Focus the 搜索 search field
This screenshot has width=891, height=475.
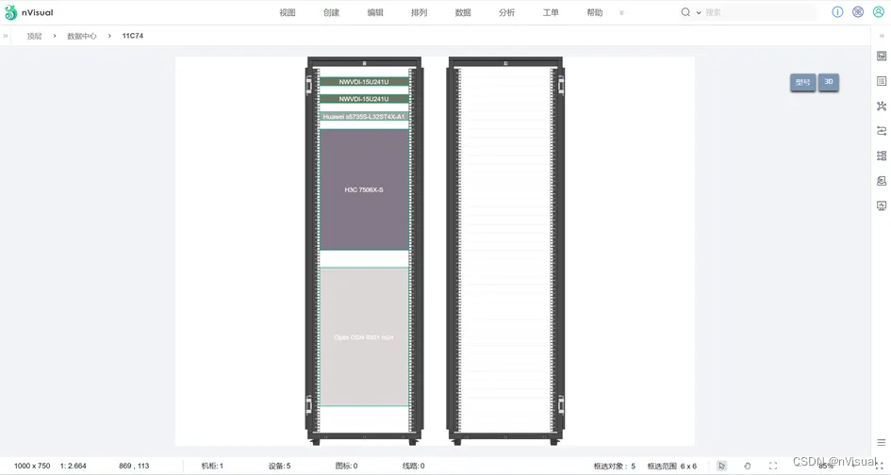[x=760, y=12]
